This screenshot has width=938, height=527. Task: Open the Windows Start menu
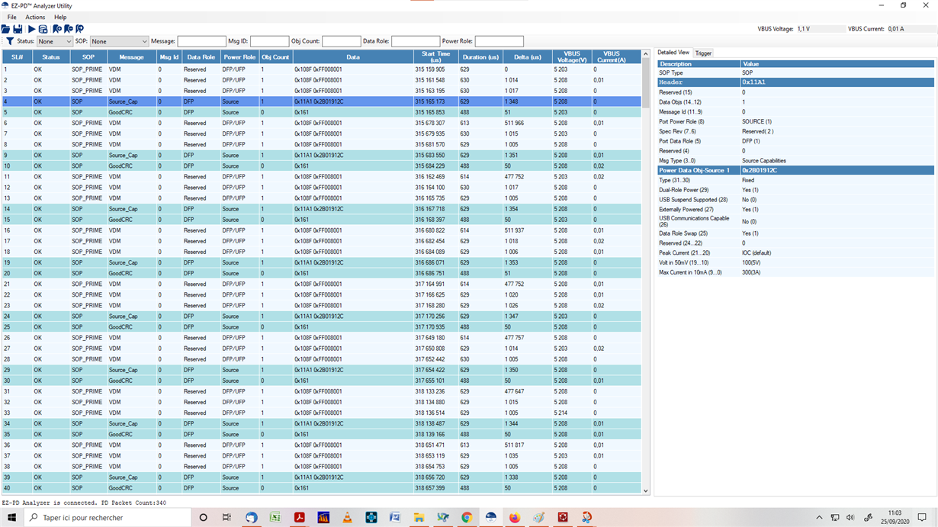click(x=11, y=517)
